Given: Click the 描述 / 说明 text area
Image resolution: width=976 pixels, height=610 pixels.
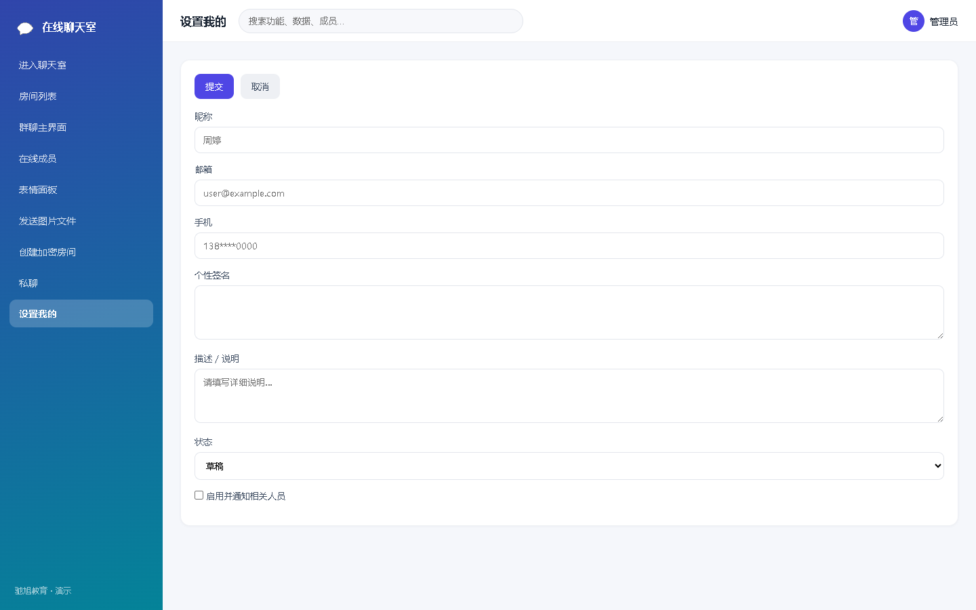Looking at the screenshot, I should 569,396.
